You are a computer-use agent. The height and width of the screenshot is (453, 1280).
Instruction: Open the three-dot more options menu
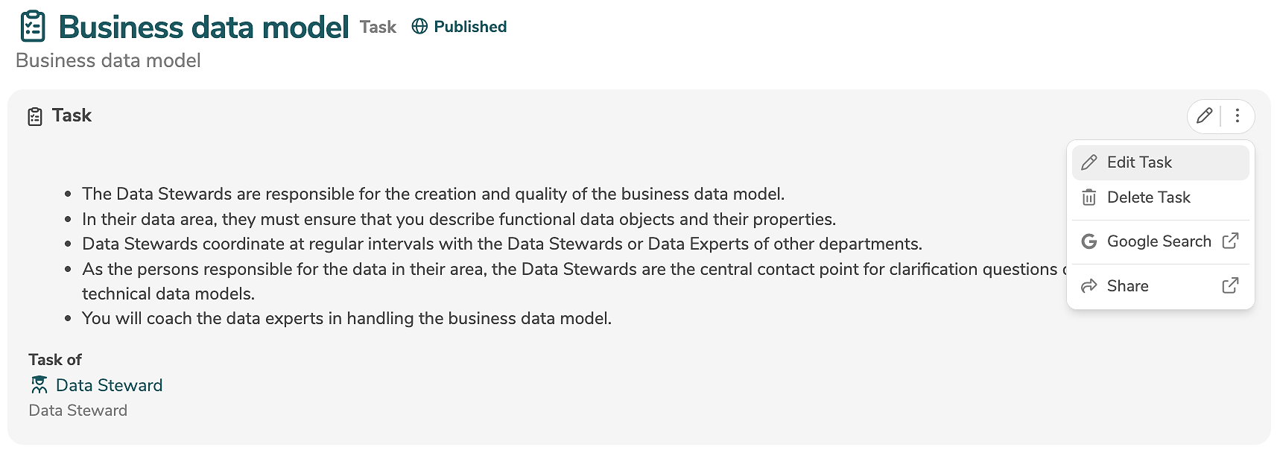1237,115
